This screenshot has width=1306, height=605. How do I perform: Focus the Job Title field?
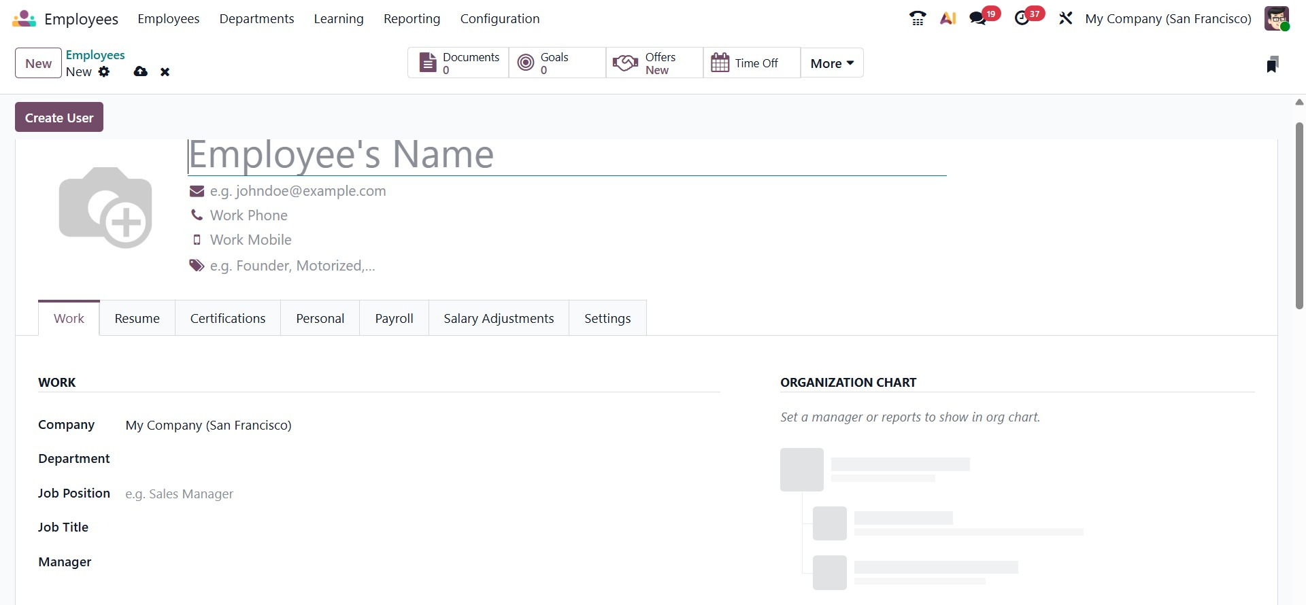[422, 528]
